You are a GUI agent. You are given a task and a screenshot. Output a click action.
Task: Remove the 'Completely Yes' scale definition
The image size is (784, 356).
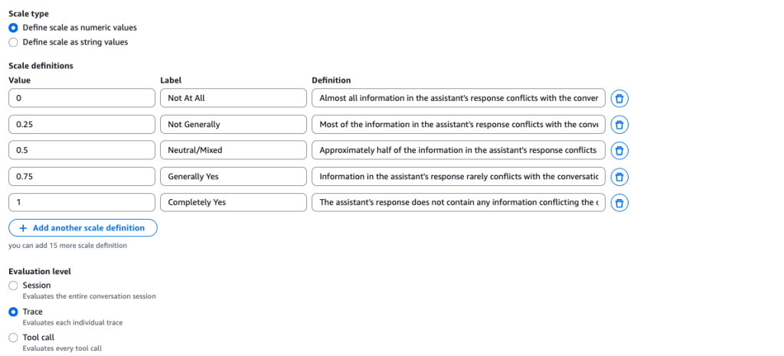(x=619, y=203)
